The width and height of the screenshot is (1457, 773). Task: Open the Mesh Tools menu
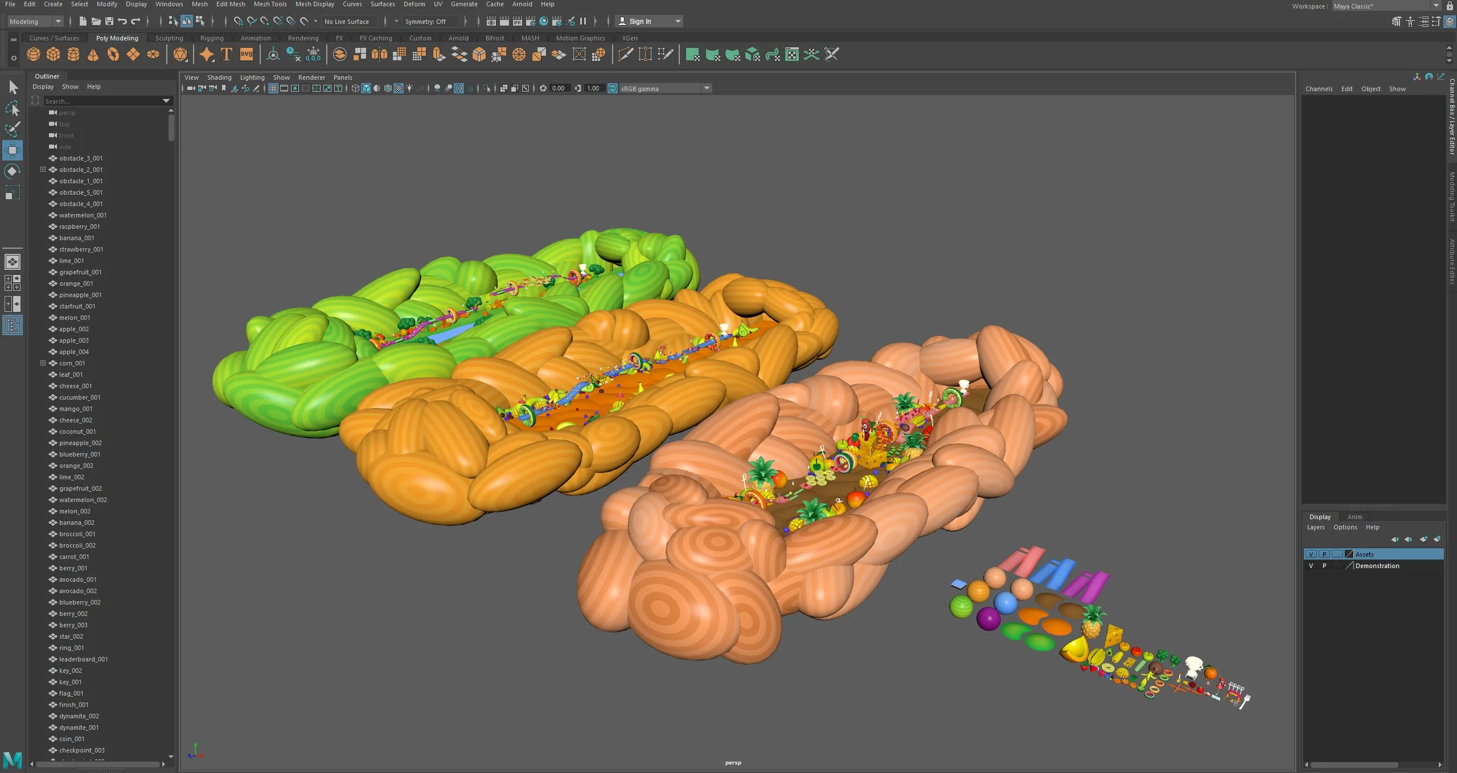tap(270, 4)
